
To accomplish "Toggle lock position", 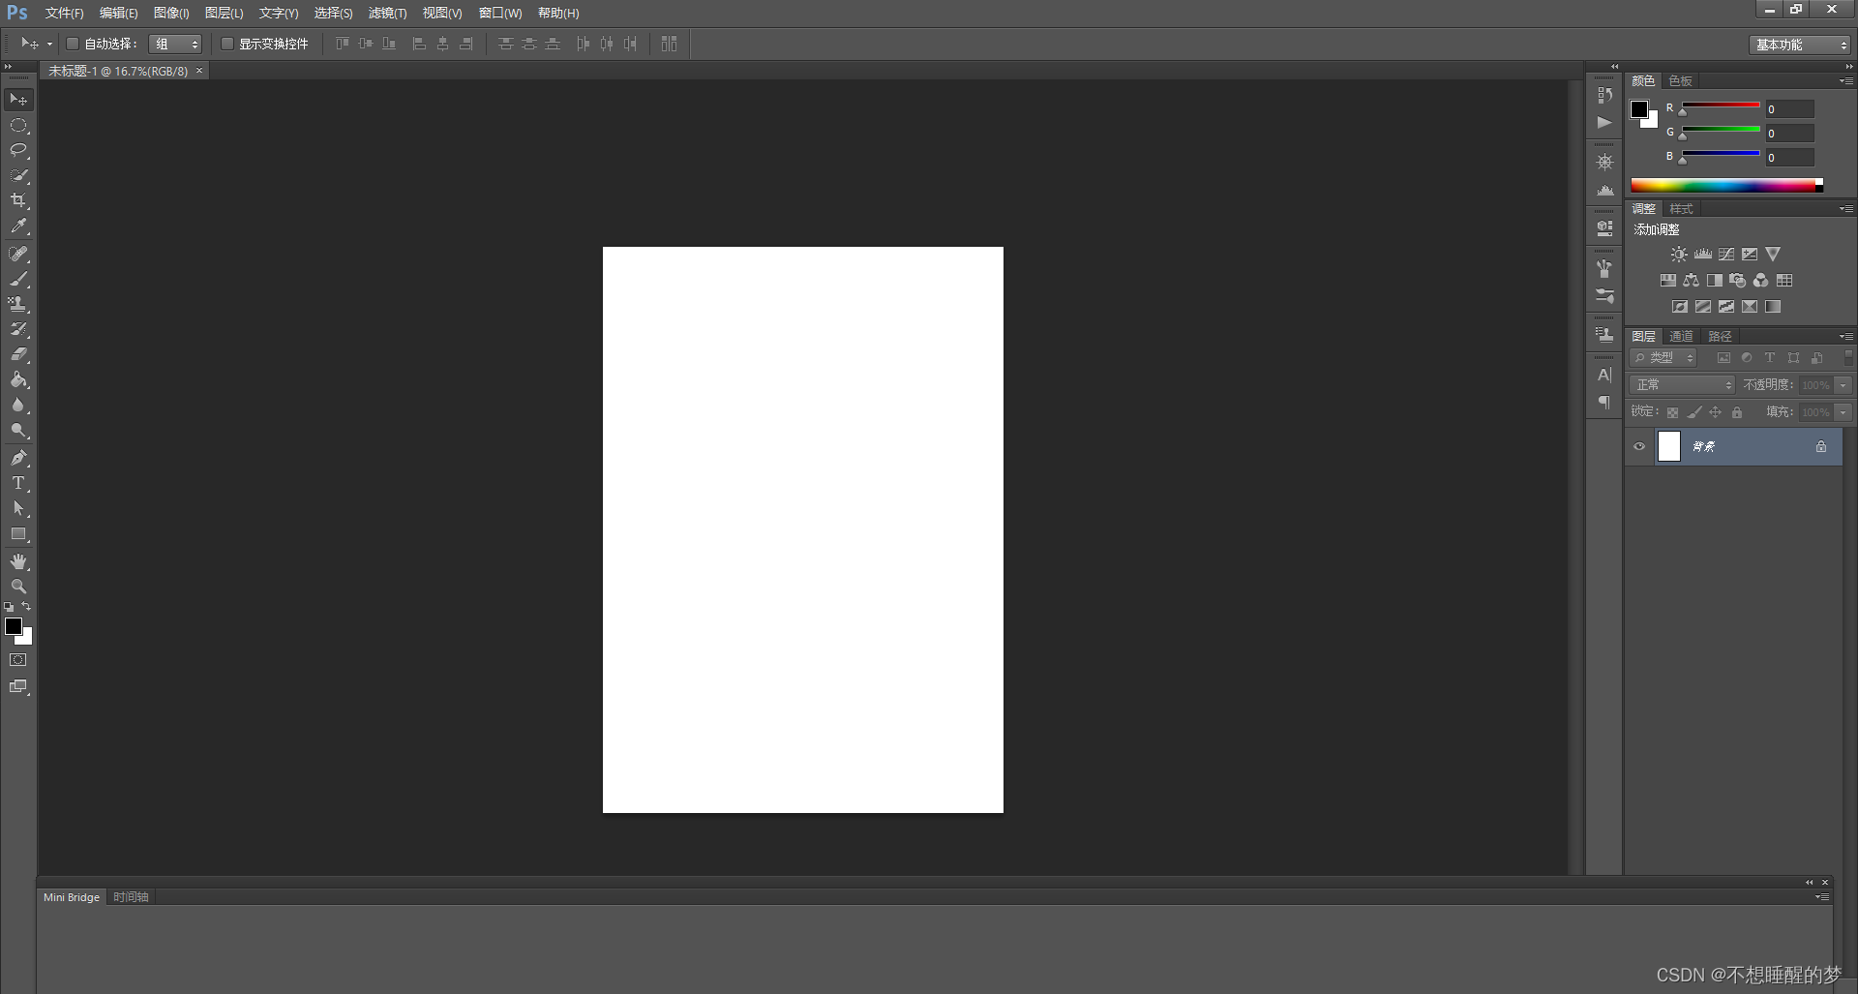I will (x=1716, y=412).
